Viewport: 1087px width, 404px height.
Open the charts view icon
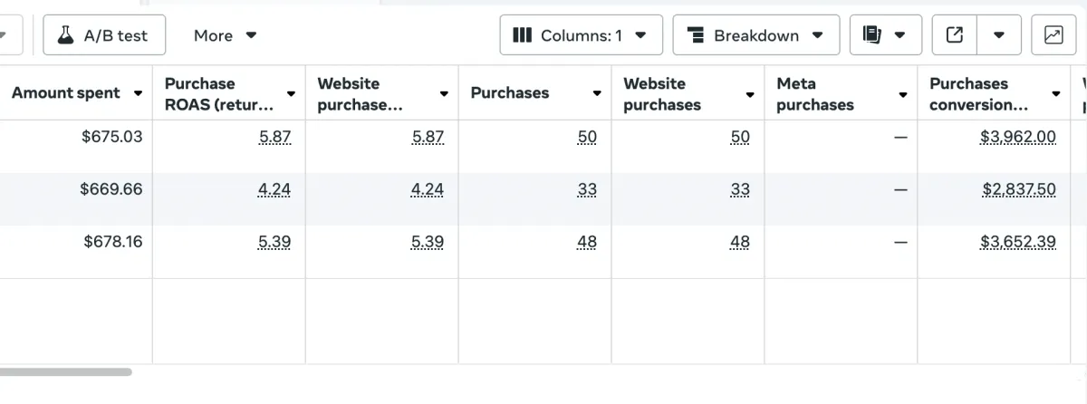(1053, 35)
